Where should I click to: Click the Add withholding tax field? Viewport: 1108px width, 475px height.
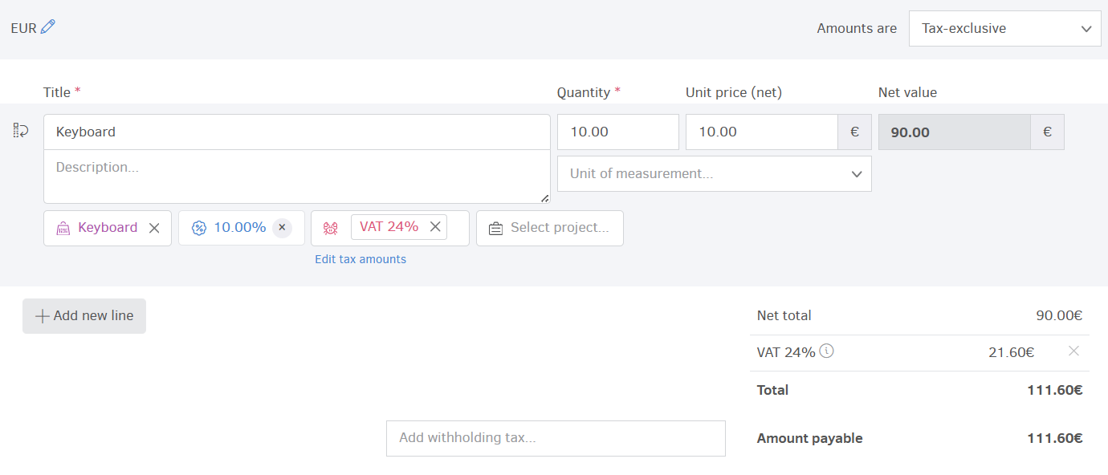point(556,438)
